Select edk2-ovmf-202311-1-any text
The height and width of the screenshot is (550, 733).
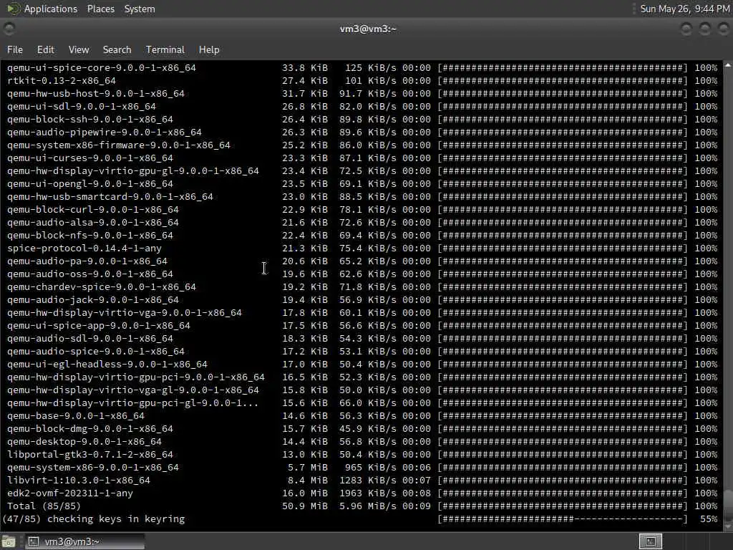coord(70,493)
